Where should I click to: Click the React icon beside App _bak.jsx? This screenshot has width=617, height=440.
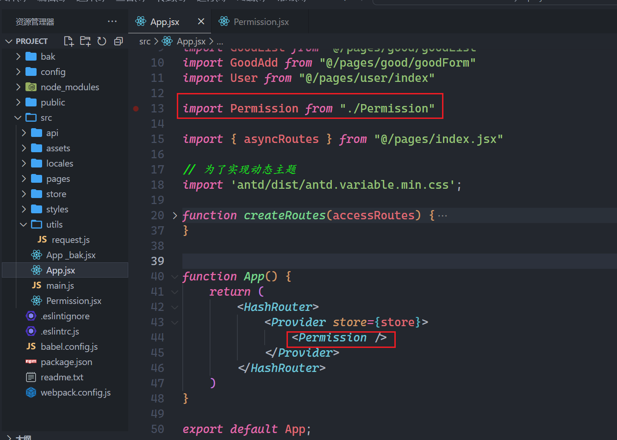point(37,255)
